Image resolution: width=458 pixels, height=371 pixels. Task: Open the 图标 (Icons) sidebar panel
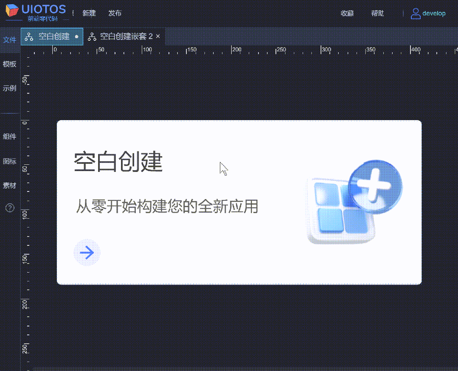[x=10, y=161]
